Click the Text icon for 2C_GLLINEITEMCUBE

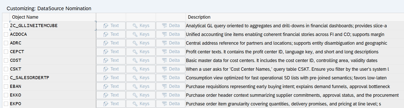pyautogui.click(x=106, y=26)
